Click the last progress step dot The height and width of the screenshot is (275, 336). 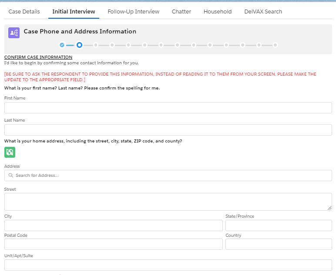[275, 45]
